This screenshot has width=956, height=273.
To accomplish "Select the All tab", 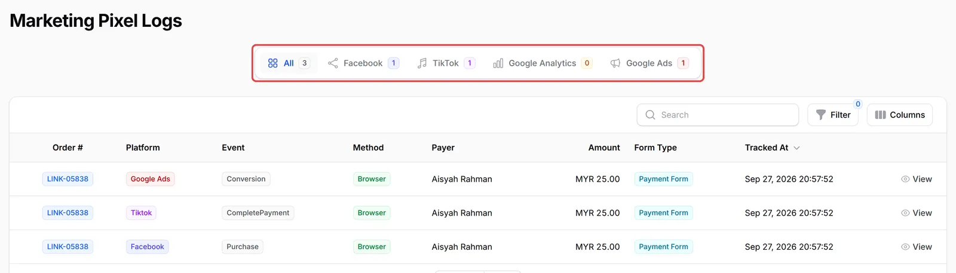I will (x=288, y=63).
